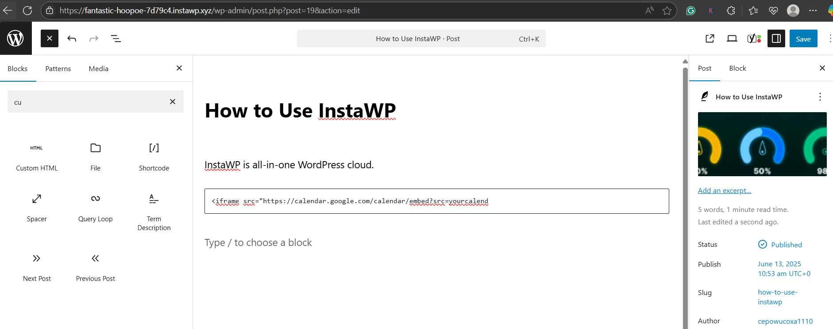833x329 pixels.
Task: Toggle browser read aloud
Action: click(x=649, y=11)
